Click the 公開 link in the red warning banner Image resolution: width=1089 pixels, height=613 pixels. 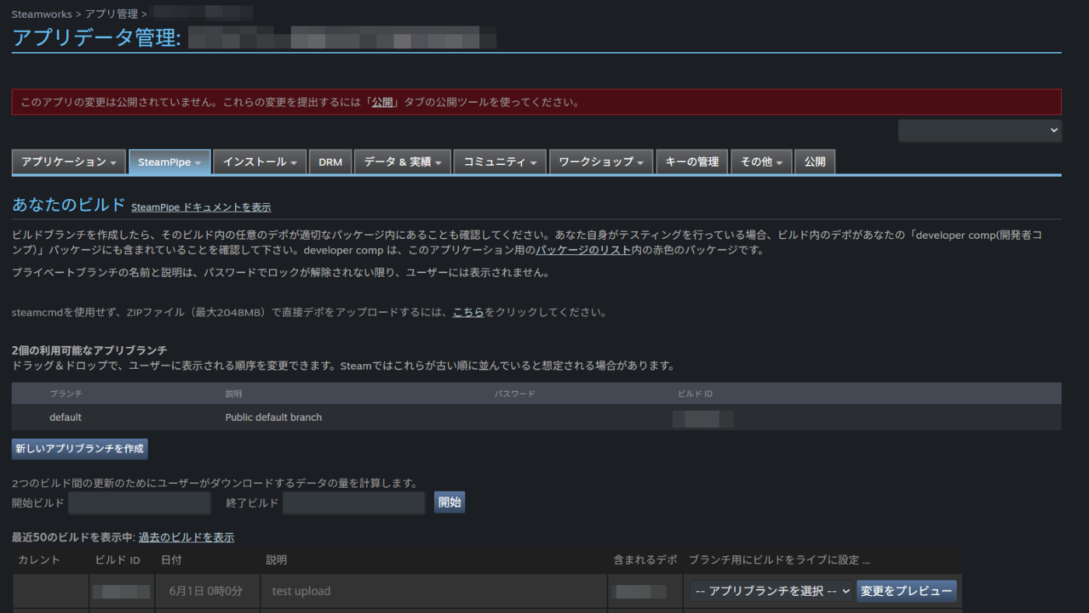(x=382, y=102)
